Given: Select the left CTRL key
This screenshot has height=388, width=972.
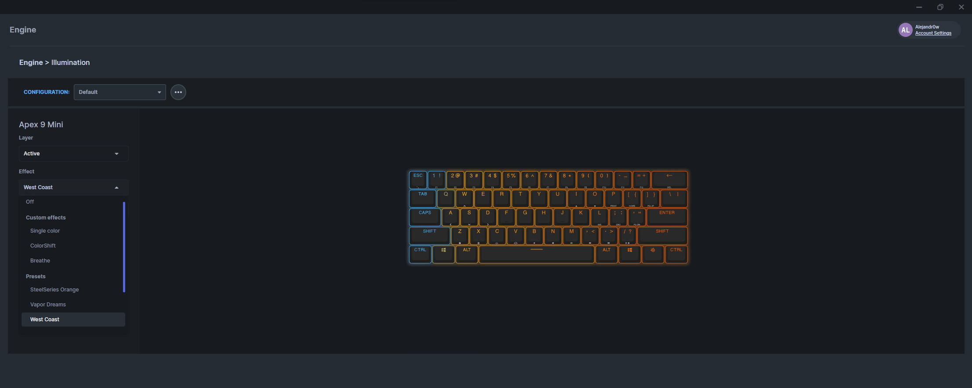Looking at the screenshot, I should [420, 254].
